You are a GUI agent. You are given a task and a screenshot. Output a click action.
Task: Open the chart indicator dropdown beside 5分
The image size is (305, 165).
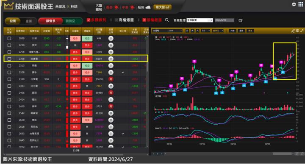tap(217, 31)
